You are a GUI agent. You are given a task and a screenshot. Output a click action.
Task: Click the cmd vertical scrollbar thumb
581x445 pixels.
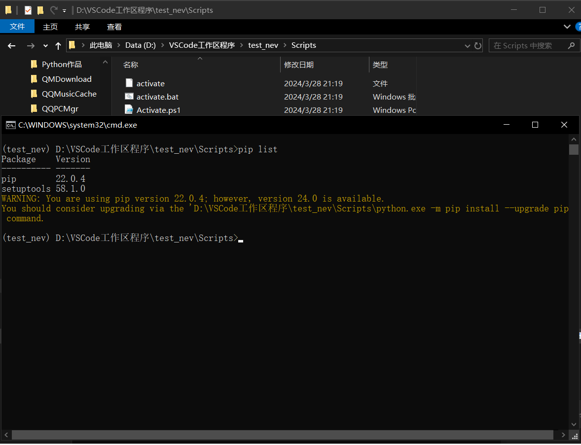tap(574, 150)
